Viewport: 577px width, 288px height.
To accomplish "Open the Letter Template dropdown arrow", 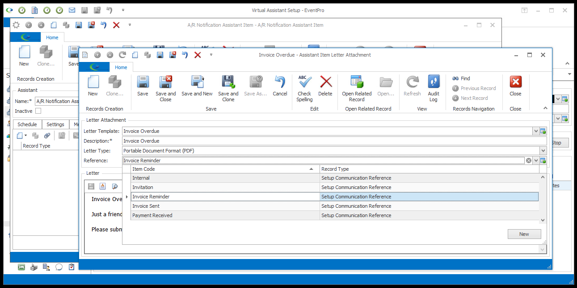I will coord(535,131).
